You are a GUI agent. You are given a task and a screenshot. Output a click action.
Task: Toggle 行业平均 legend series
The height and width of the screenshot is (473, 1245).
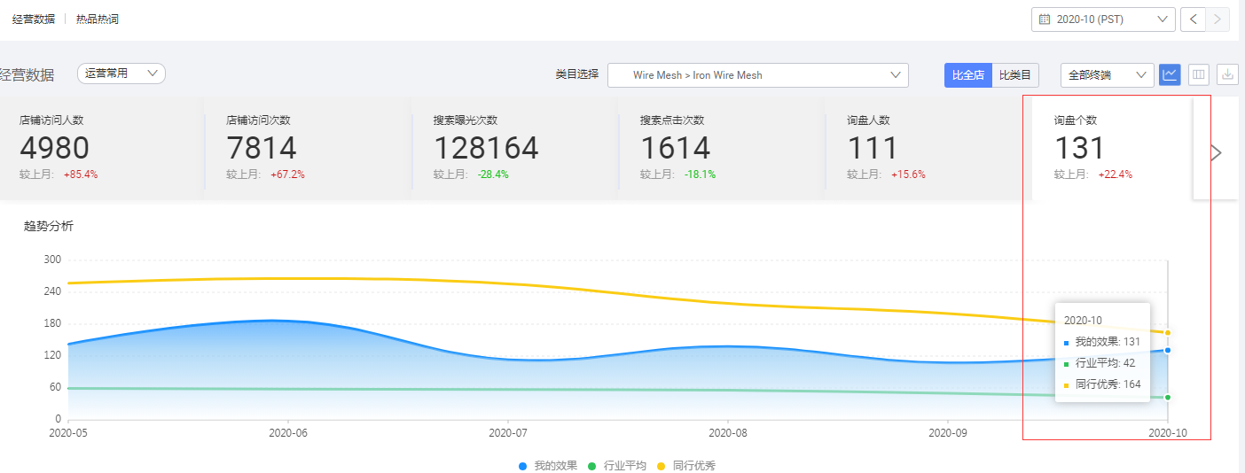click(x=617, y=465)
